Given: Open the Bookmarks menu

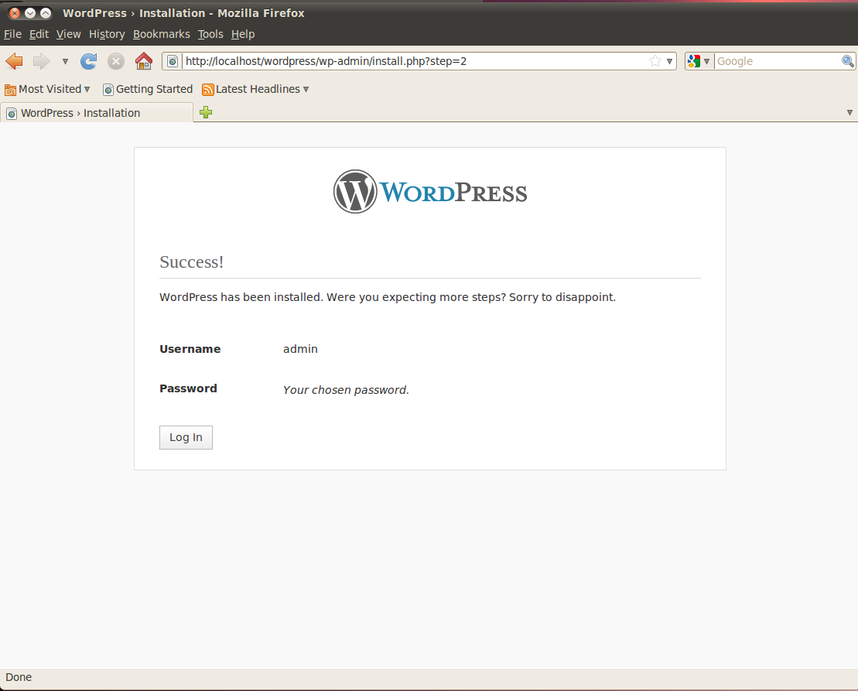Looking at the screenshot, I should click(x=162, y=34).
